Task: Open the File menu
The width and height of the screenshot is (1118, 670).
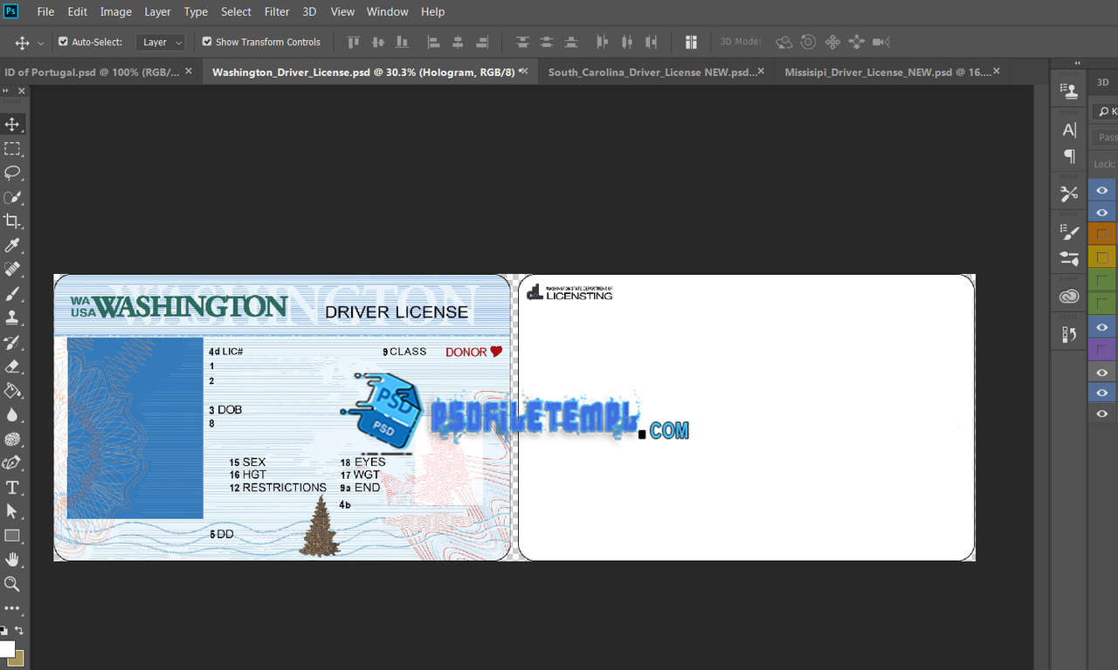Action: tap(45, 11)
